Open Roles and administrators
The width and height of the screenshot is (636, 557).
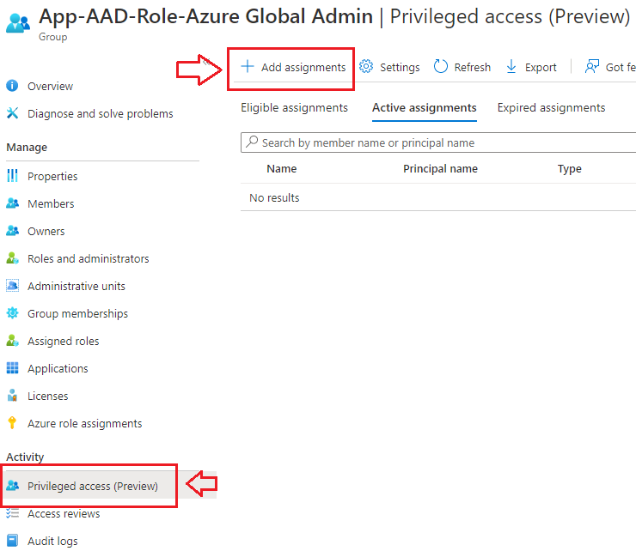(88, 258)
